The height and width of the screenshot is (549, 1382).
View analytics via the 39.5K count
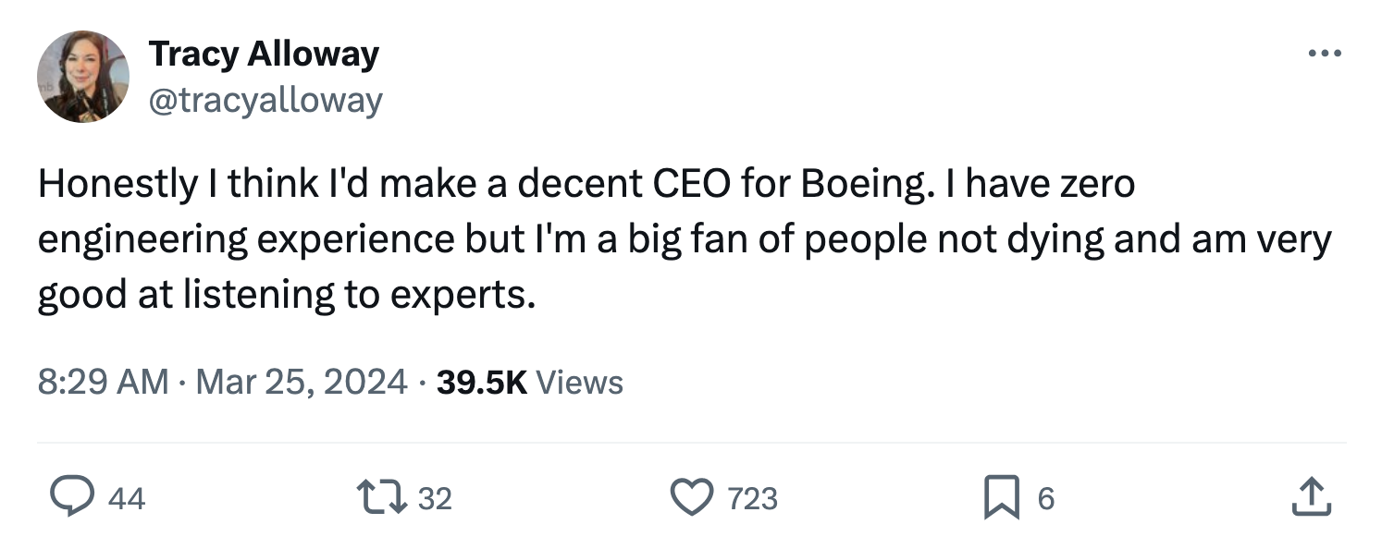click(x=481, y=382)
